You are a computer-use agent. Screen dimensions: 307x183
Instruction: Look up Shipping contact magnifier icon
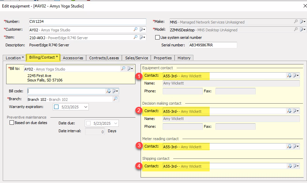click(x=290, y=166)
